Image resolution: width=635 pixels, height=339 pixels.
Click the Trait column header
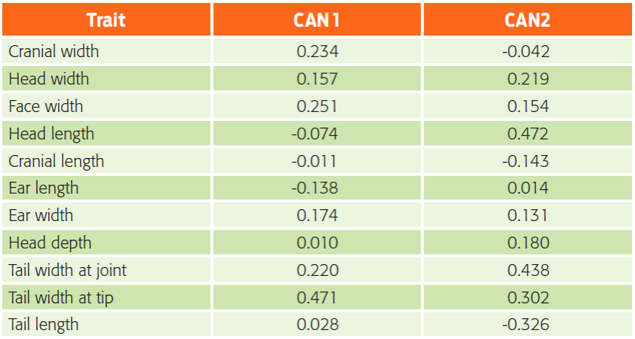point(105,20)
